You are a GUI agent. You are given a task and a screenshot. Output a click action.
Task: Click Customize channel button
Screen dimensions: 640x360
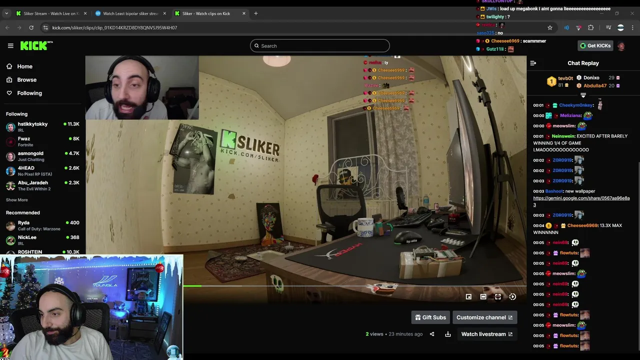pos(484,317)
